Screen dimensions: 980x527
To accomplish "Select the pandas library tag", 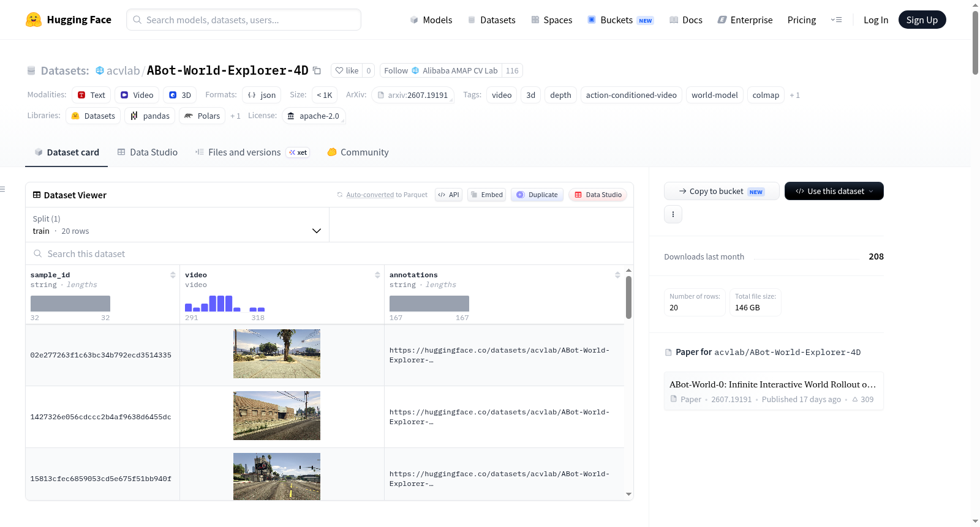I will coord(150,116).
